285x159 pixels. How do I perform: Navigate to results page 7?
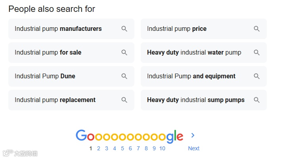pos(138,148)
